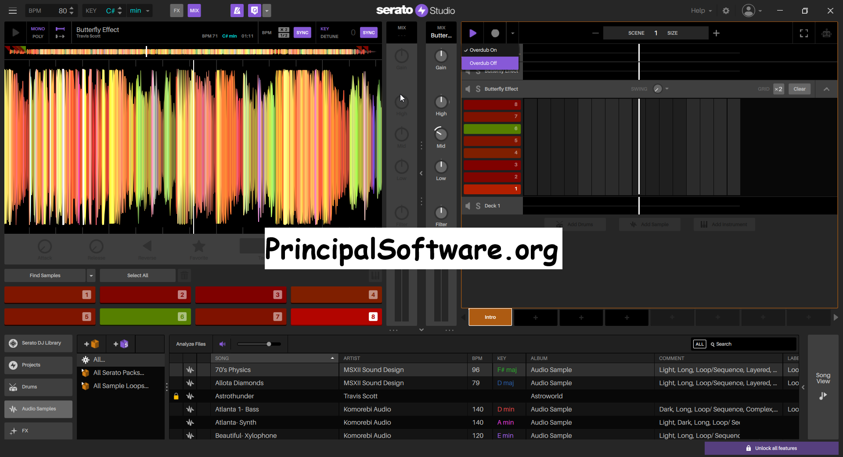Click Analyze Files button
The height and width of the screenshot is (457, 843).
pyautogui.click(x=191, y=344)
